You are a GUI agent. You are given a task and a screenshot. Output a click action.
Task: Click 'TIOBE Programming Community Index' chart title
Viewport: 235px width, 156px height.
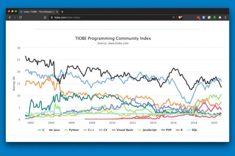113,38
